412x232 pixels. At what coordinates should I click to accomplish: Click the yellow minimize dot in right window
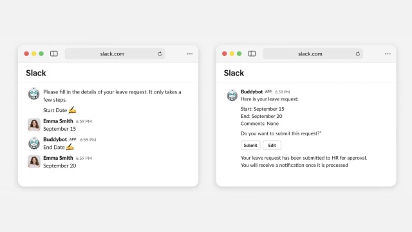click(x=232, y=53)
